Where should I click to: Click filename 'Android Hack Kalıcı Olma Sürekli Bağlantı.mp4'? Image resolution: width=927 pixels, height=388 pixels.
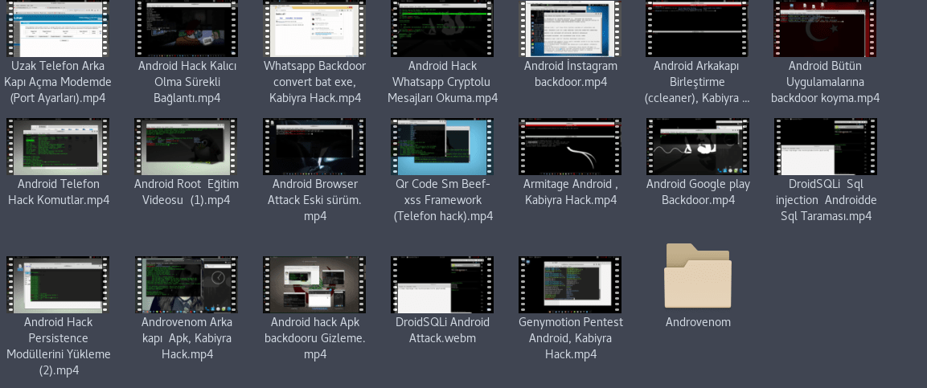[x=187, y=82]
